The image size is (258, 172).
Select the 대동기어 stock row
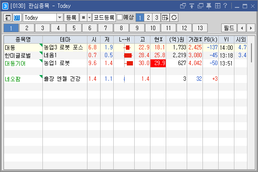click(x=126, y=63)
